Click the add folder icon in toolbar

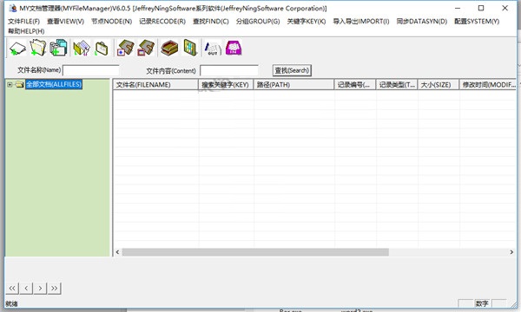tap(38, 48)
